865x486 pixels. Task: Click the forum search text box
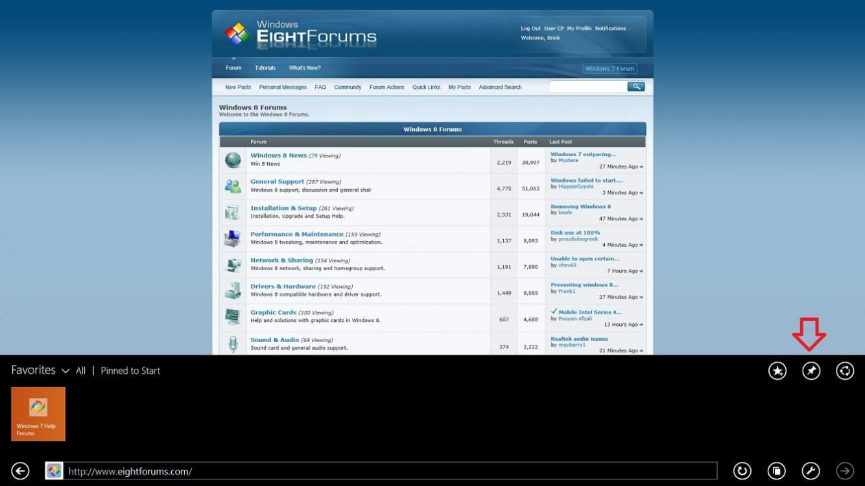(x=588, y=86)
